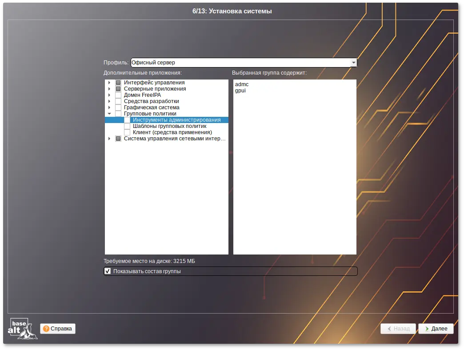Tick the Клиент (средства применения) checkbox
464x350 pixels.
coord(127,132)
